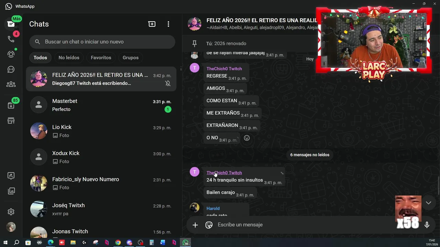Click Masterbet unread badge 1
This screenshot has width=440, height=247.
point(168,109)
